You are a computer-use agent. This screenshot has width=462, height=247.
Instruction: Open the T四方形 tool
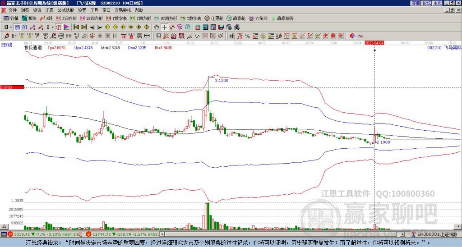click(x=141, y=18)
